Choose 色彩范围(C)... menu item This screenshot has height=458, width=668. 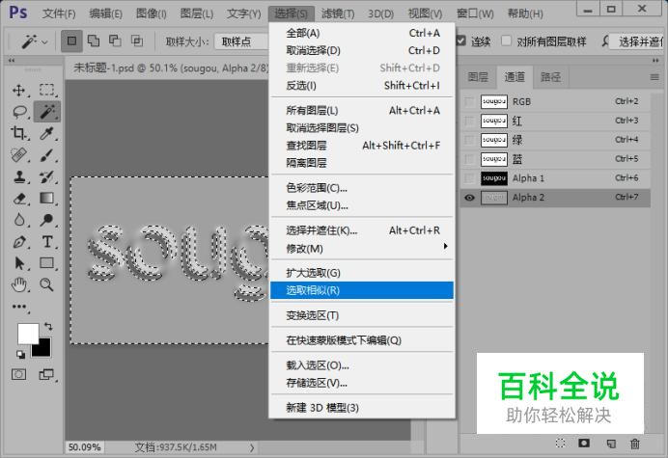point(362,188)
